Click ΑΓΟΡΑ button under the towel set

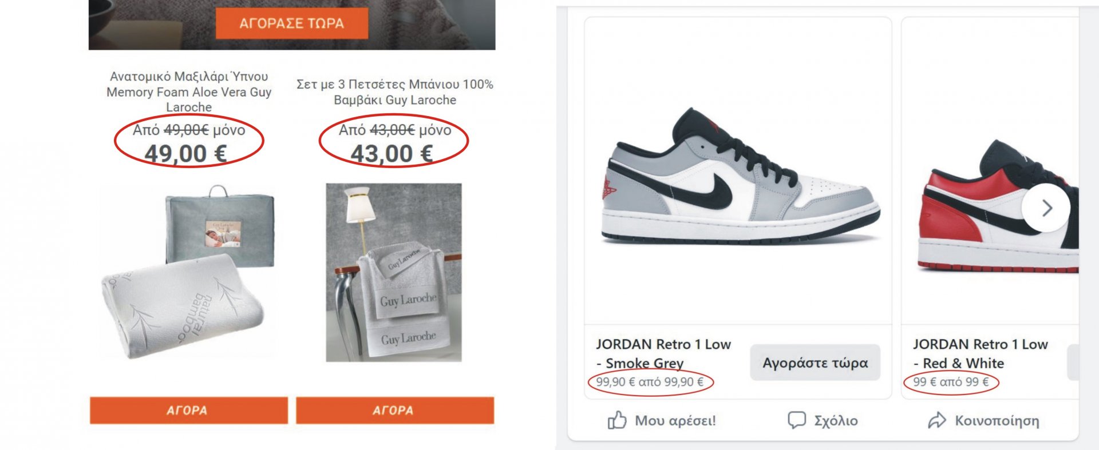394,411
